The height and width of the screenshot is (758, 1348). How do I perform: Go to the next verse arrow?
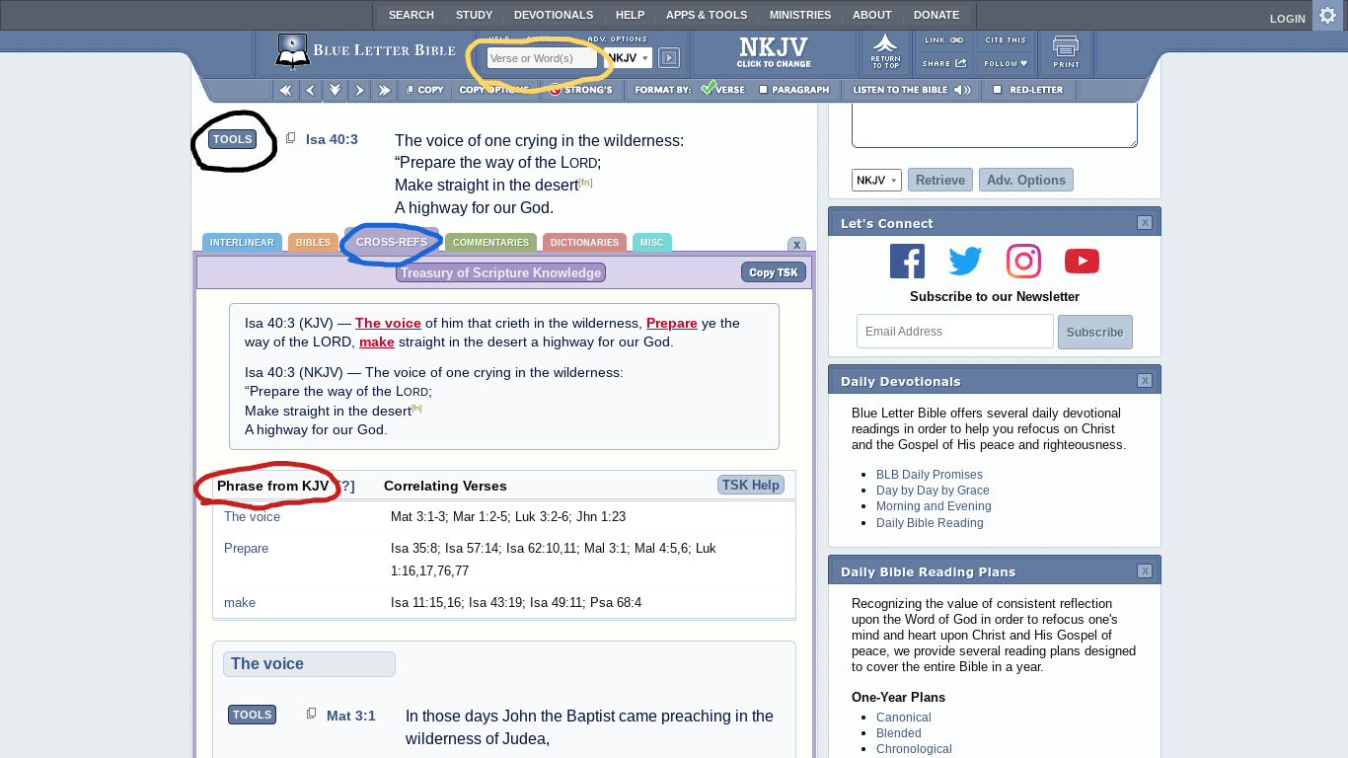359,90
